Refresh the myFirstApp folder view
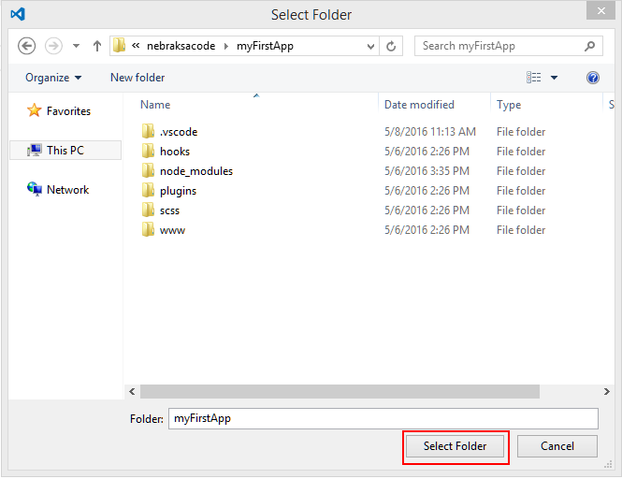The height and width of the screenshot is (479, 622). point(391,47)
